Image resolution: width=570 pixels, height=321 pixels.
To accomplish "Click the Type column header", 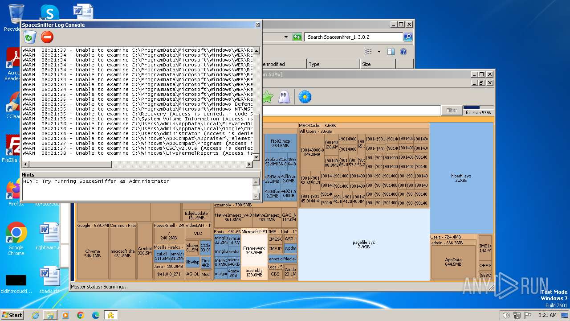I will coord(333,64).
